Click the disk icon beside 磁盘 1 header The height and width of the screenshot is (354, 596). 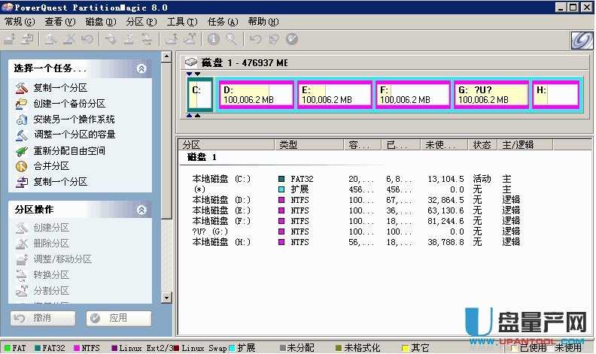[191, 63]
